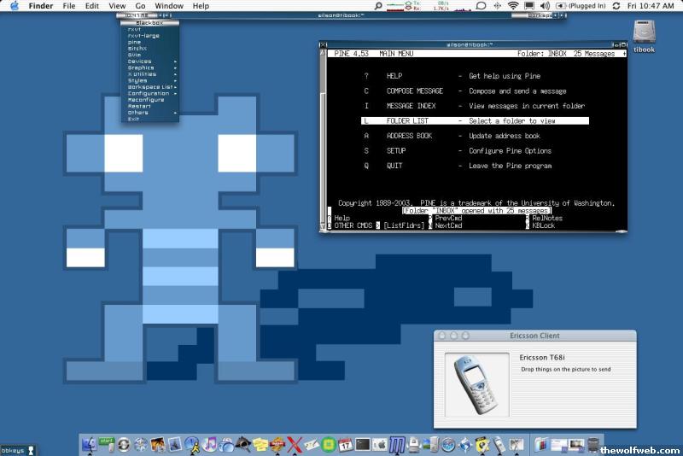Select pine from the Blackbox menu

135,42
